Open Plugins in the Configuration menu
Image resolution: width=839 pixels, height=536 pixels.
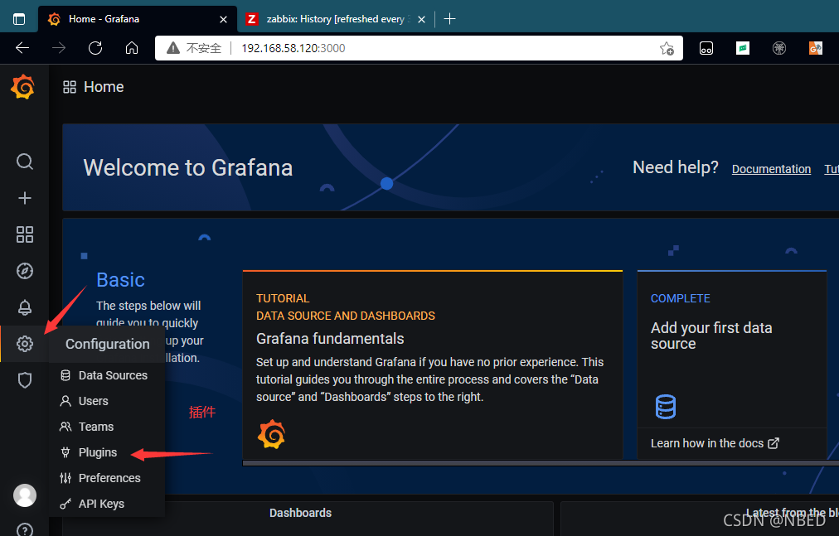tap(106, 452)
